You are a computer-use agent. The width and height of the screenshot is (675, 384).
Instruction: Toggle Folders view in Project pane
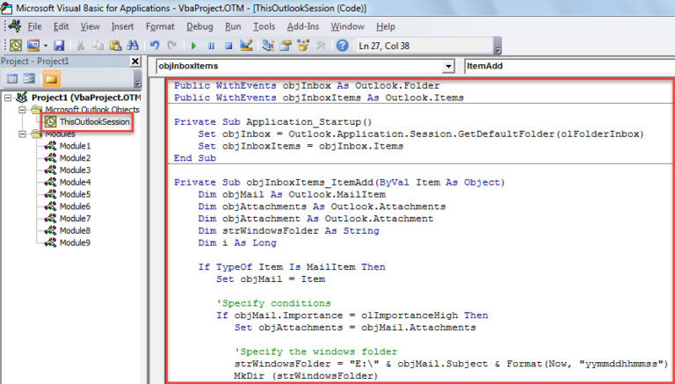click(x=52, y=79)
